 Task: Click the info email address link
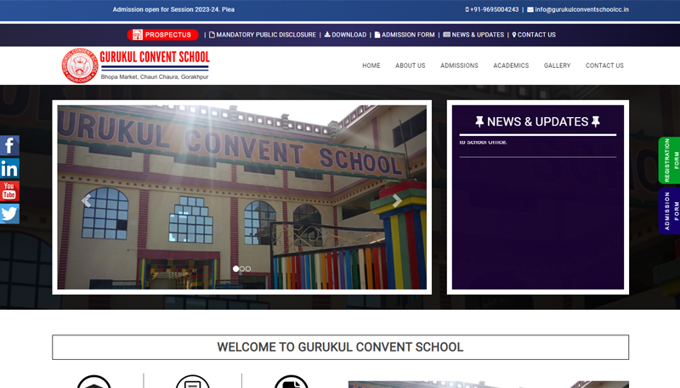pos(578,9)
